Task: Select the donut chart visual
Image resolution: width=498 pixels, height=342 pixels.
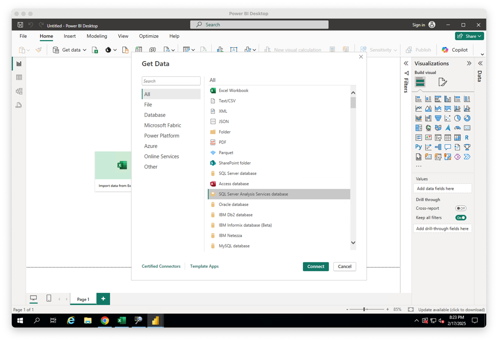Action: point(467,118)
